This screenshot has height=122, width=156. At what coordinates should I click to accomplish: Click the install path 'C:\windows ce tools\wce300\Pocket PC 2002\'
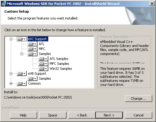pos(38,97)
